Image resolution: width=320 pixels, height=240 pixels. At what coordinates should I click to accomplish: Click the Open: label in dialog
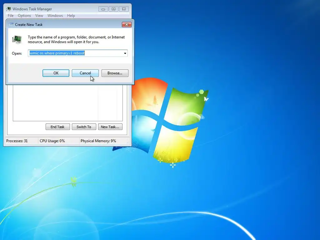coord(17,53)
